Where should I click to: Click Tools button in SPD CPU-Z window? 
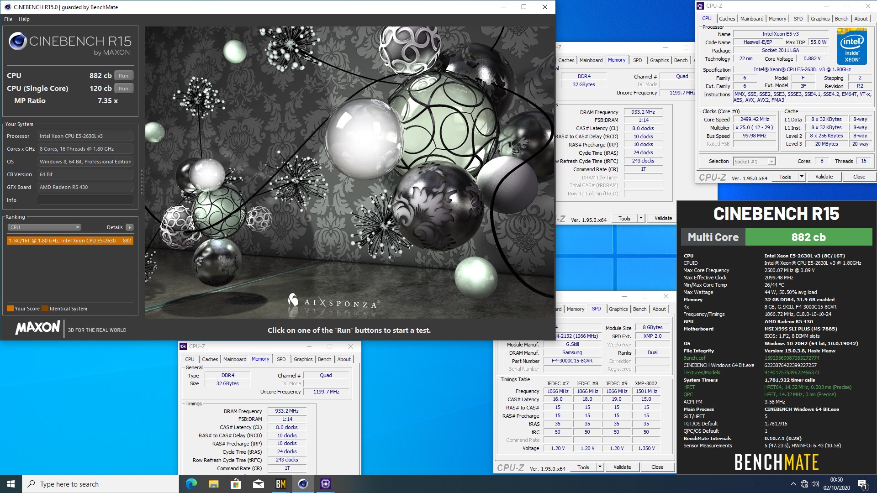(x=583, y=467)
